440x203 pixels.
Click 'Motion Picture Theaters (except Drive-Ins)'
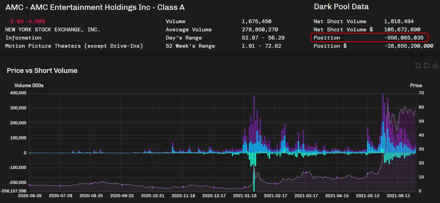coord(74,46)
